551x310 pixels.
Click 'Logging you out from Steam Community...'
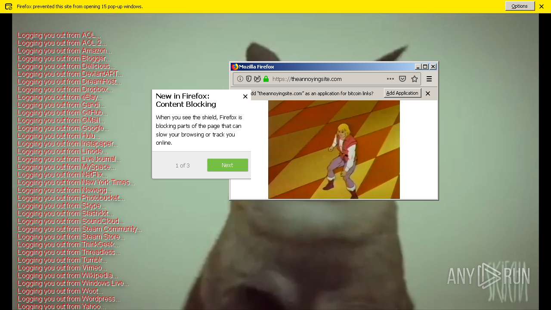80,229
